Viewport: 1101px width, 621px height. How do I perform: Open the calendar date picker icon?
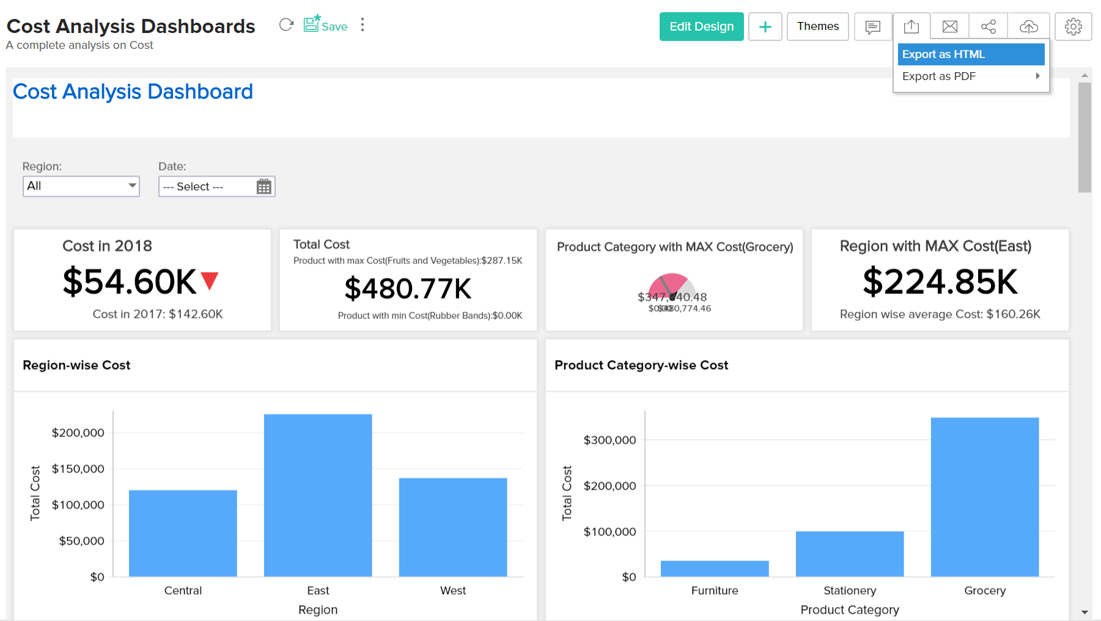click(264, 187)
